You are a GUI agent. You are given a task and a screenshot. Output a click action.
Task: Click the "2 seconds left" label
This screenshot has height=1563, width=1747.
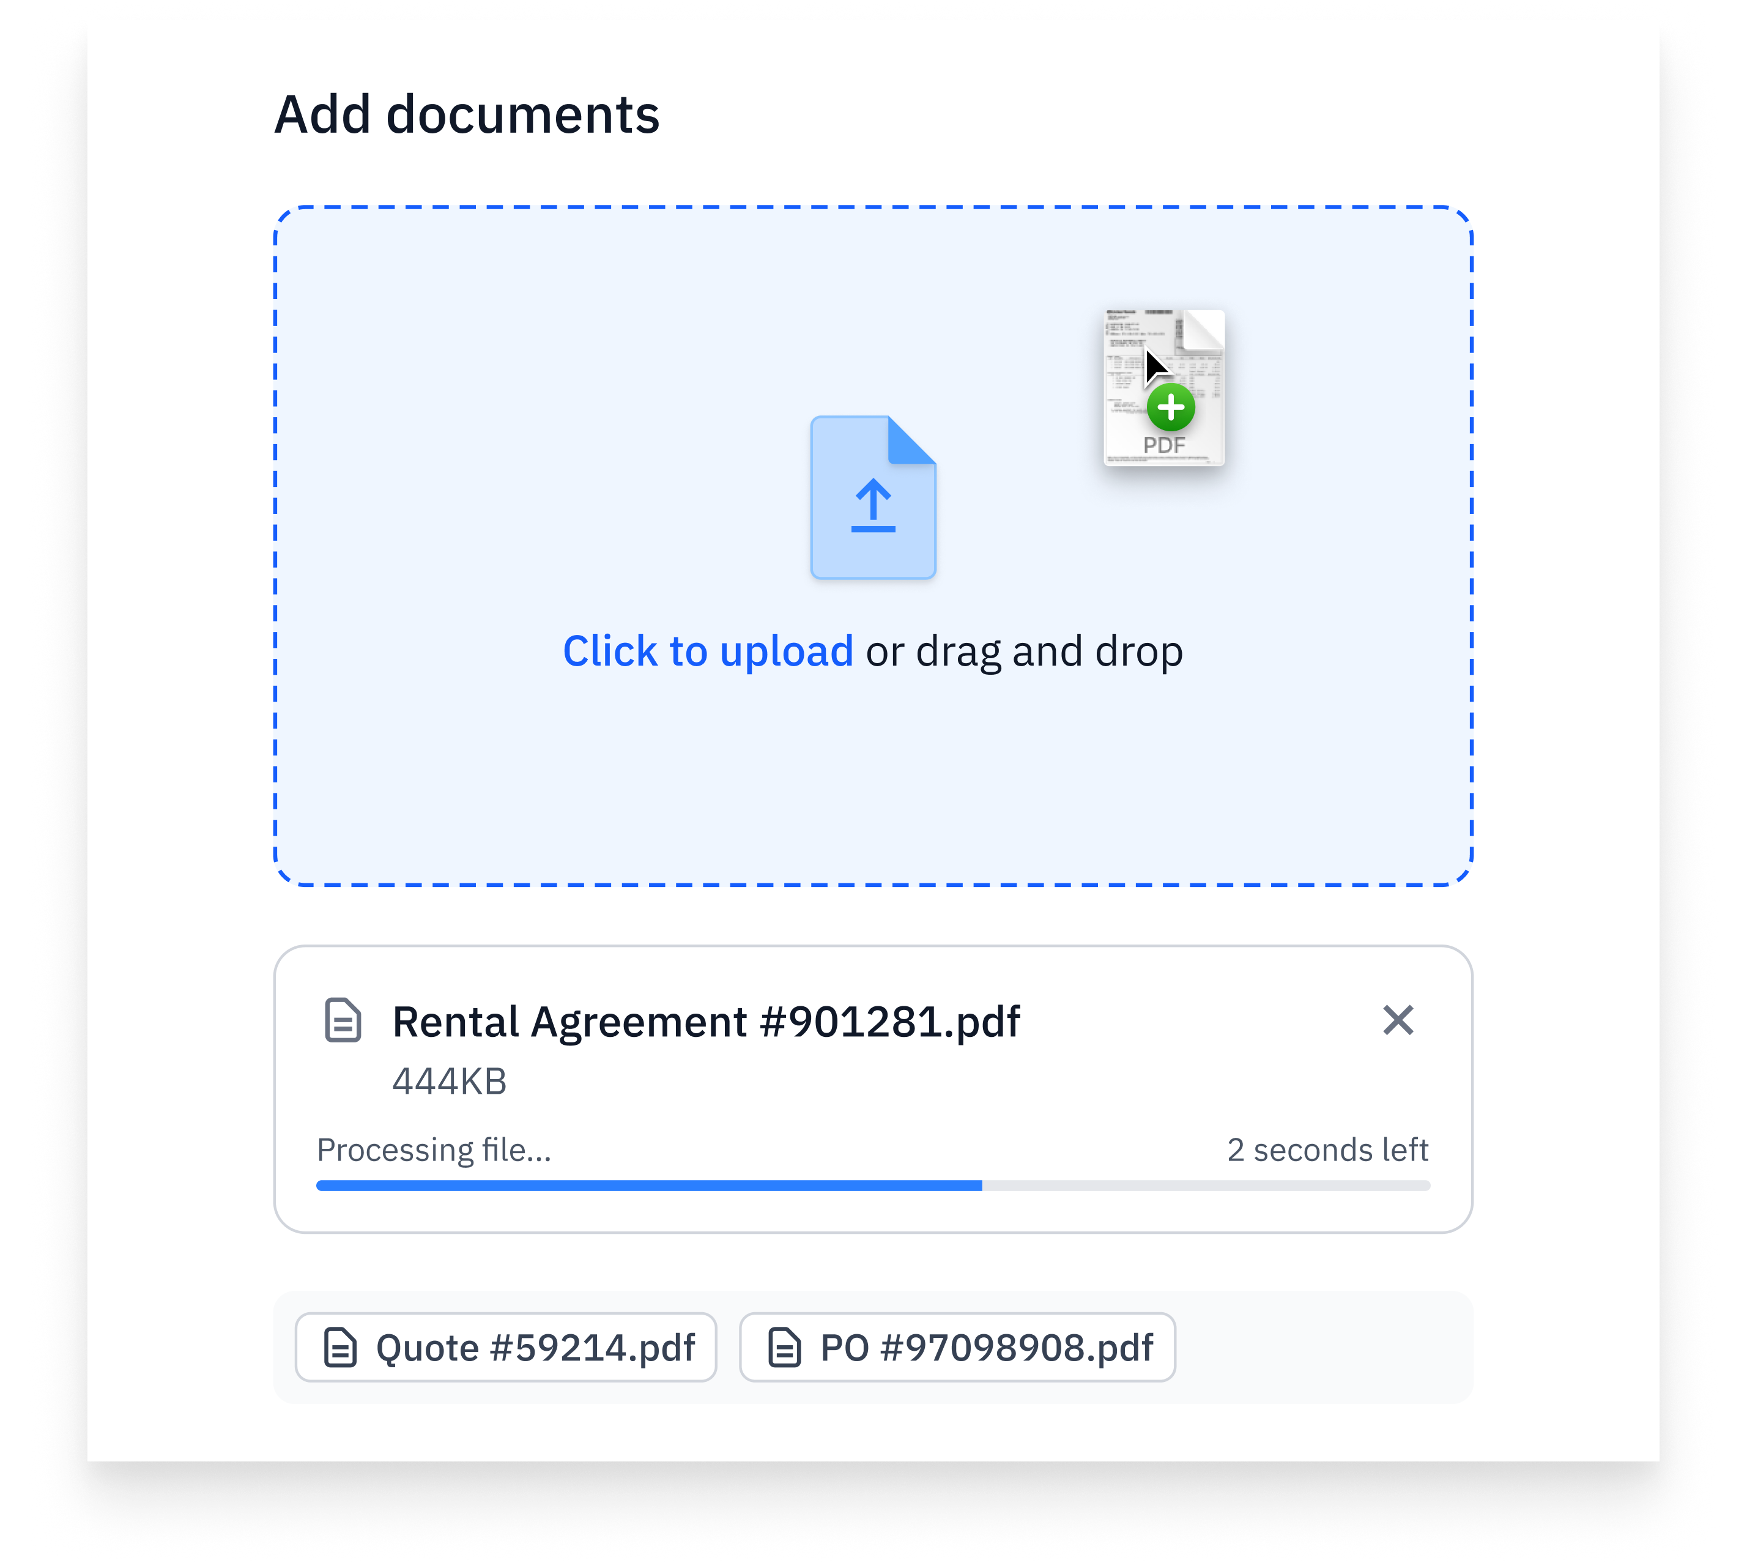coord(1327,1150)
